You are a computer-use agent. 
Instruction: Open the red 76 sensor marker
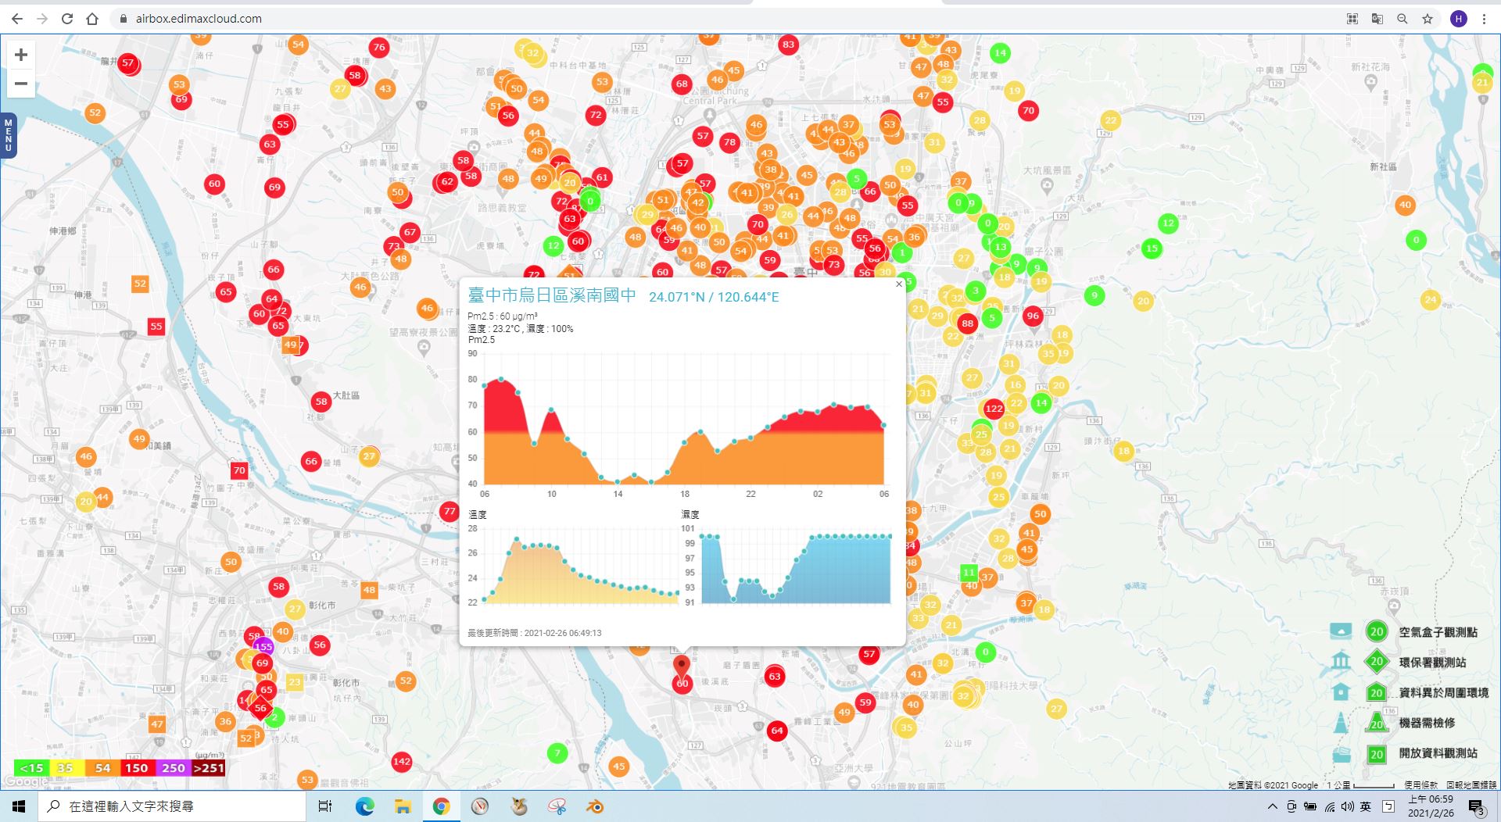click(x=379, y=47)
